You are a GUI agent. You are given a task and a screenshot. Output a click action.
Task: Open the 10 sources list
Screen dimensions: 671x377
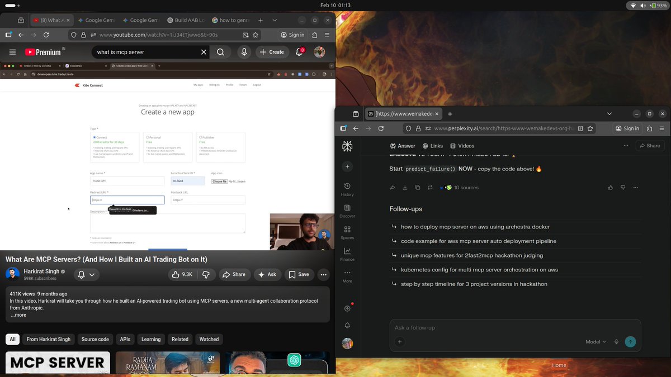point(459,188)
